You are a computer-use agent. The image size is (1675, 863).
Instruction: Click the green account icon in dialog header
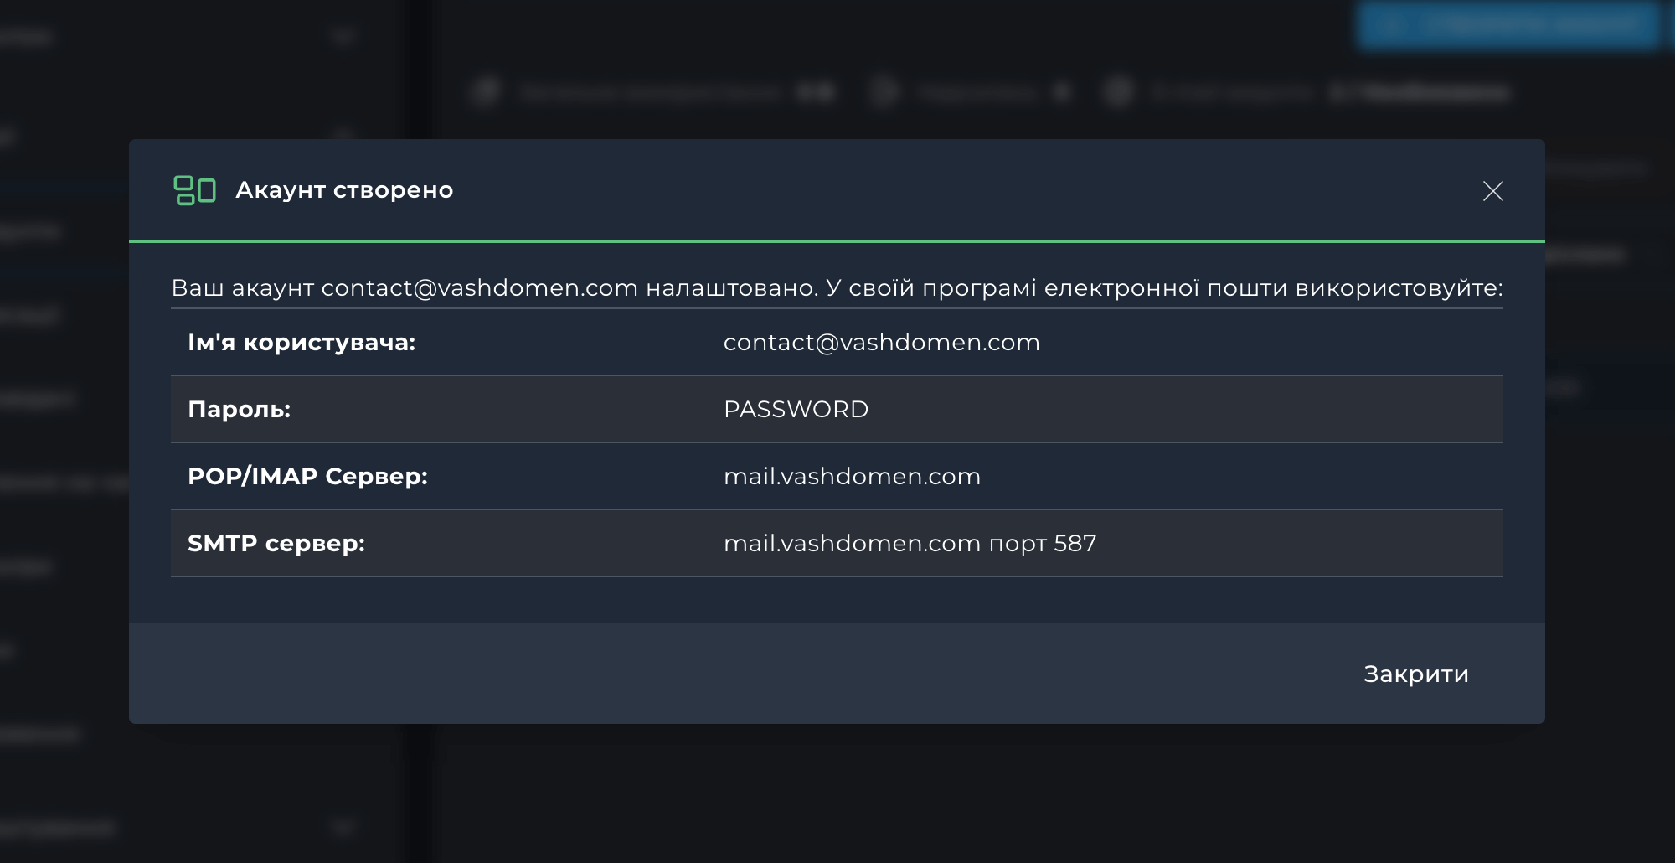[194, 190]
